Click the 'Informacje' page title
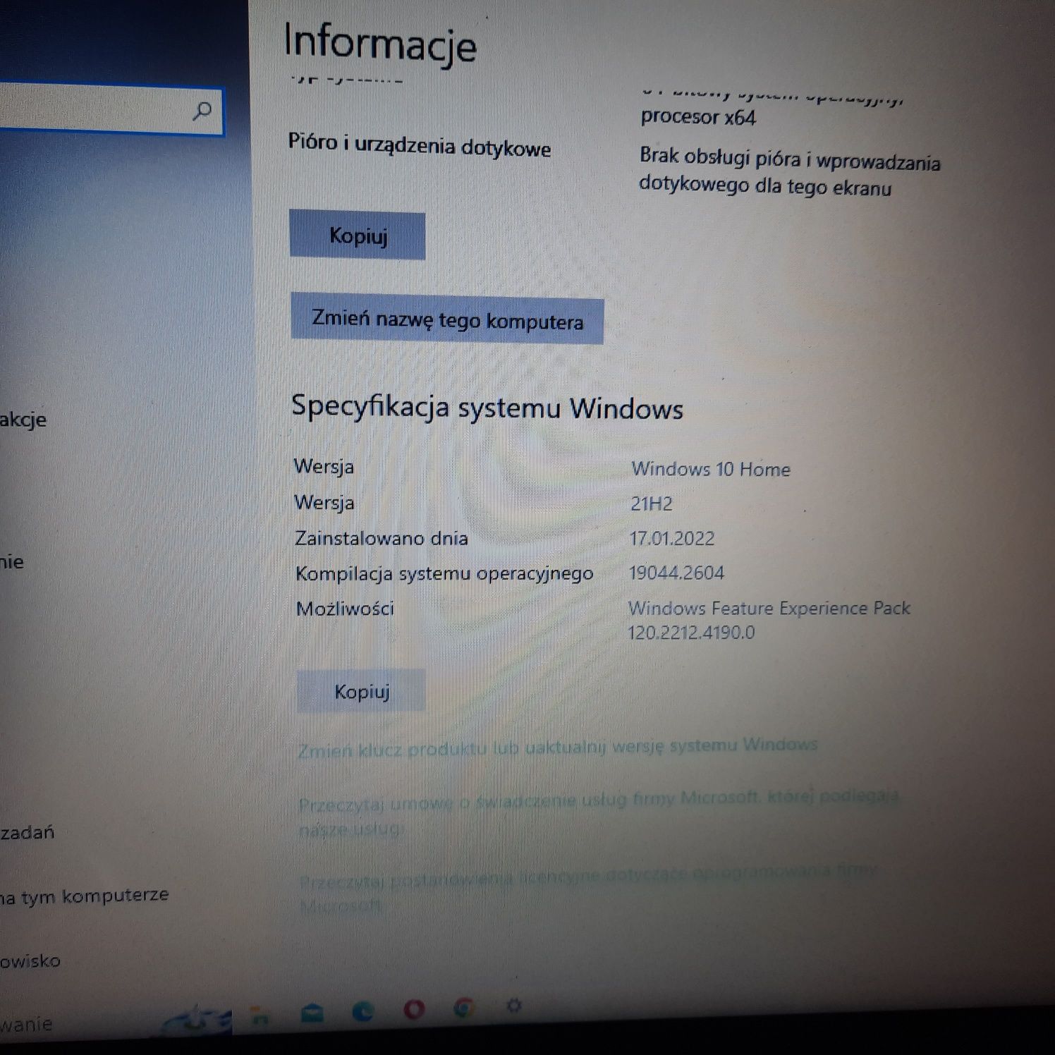 click(380, 44)
